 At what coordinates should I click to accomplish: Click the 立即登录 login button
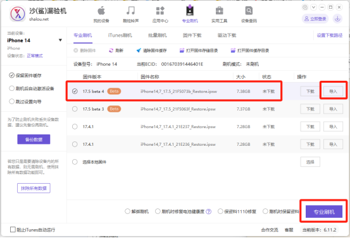point(315,19)
